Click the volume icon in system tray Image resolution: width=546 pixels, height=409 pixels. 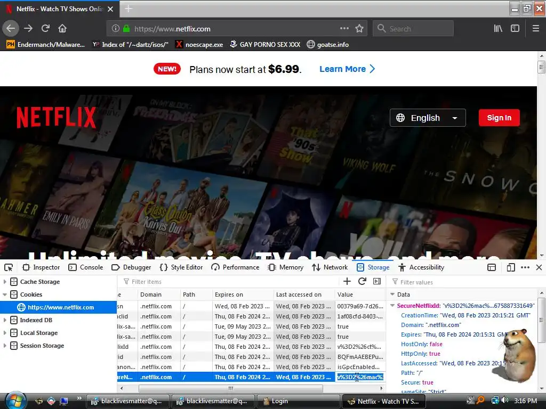505,400
